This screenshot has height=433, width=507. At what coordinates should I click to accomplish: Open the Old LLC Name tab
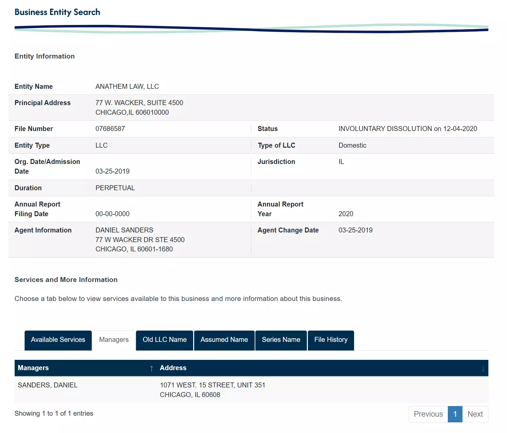[165, 340]
